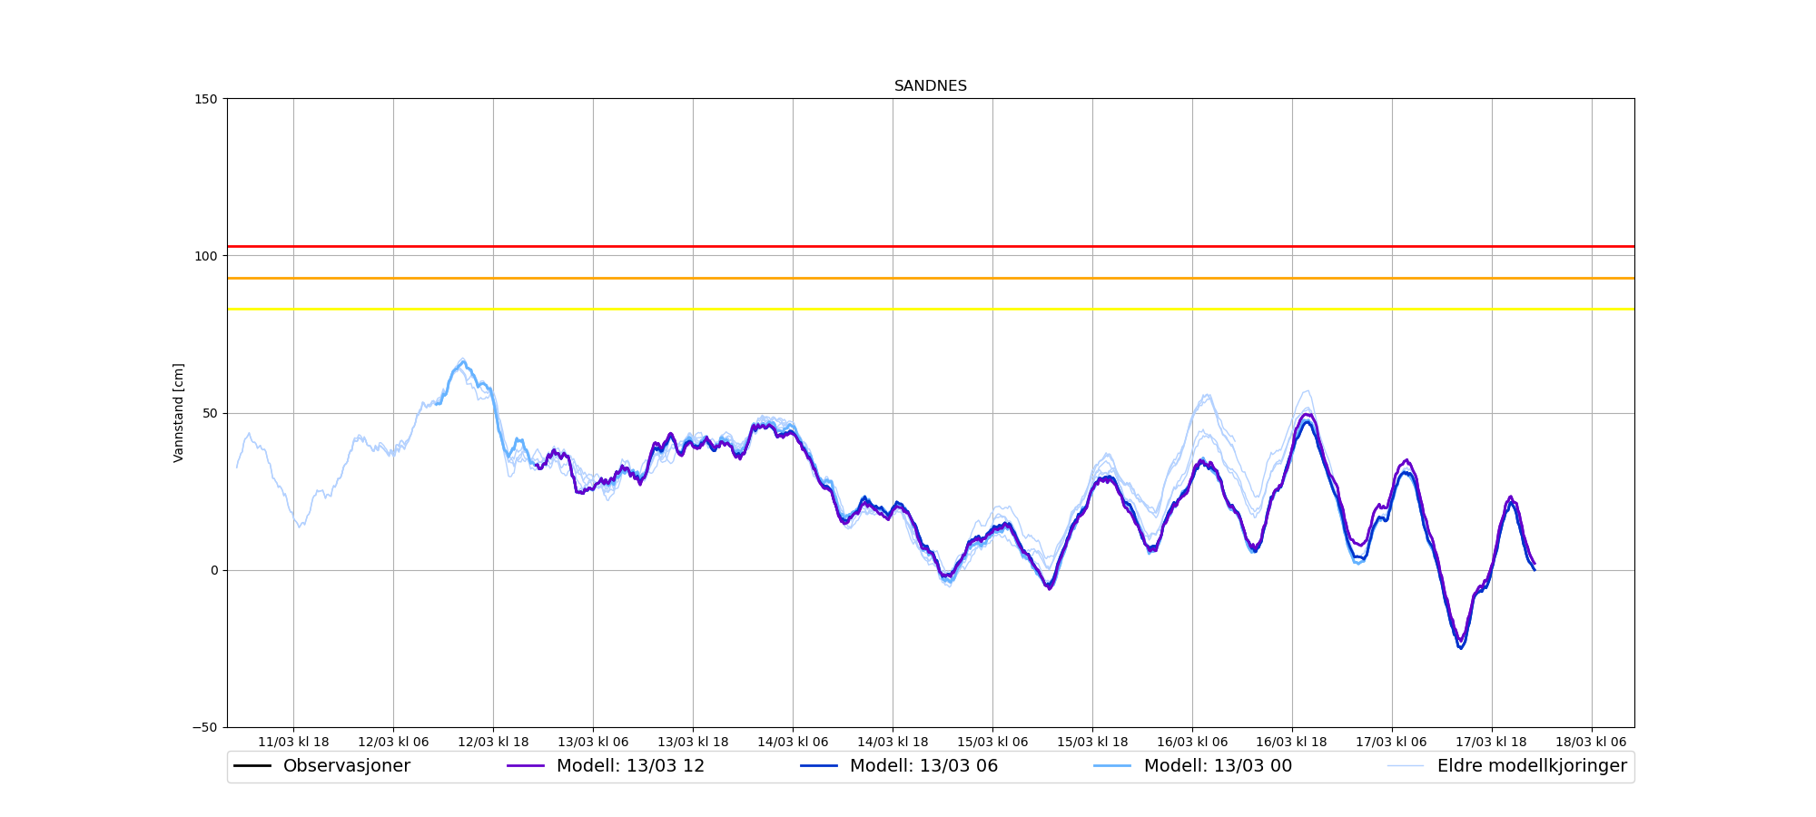Click the 11/03 kl 18 x-axis label
The image size is (1816, 817).
293,743
